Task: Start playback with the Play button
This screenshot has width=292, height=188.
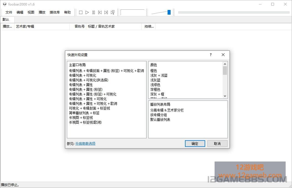Action: 87,12
